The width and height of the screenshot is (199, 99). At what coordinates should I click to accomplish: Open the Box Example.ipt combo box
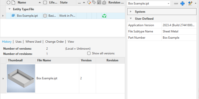(149, 3)
